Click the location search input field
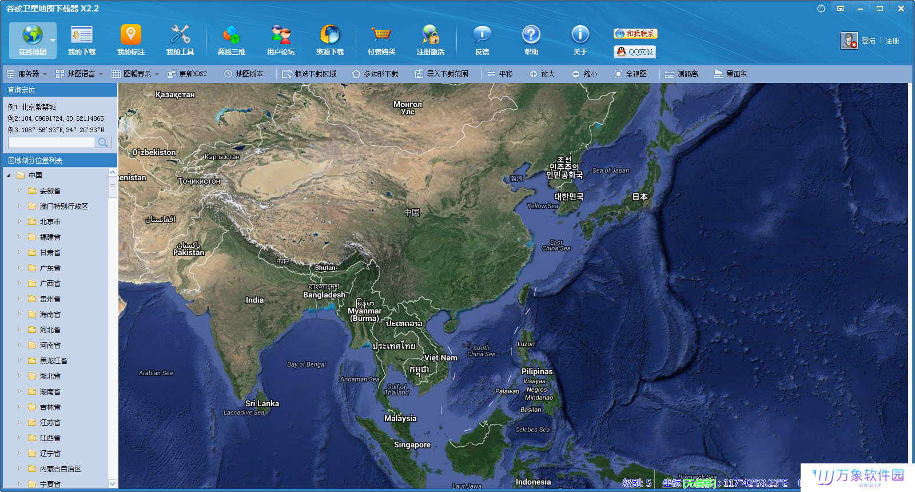The height and width of the screenshot is (492, 915). click(51, 142)
